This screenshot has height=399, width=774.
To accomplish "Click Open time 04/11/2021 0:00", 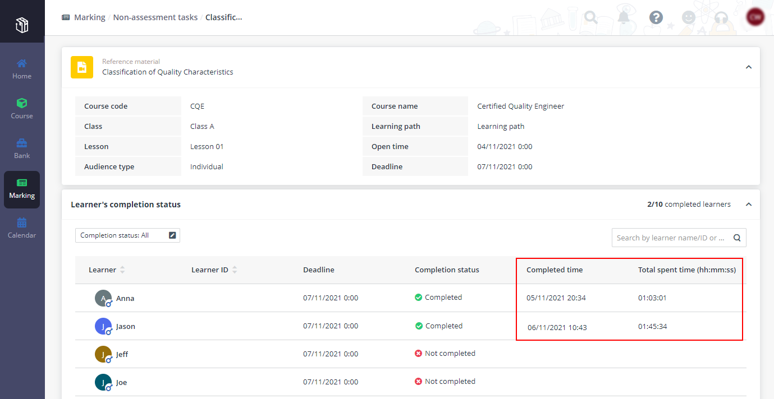I will click(x=505, y=146).
